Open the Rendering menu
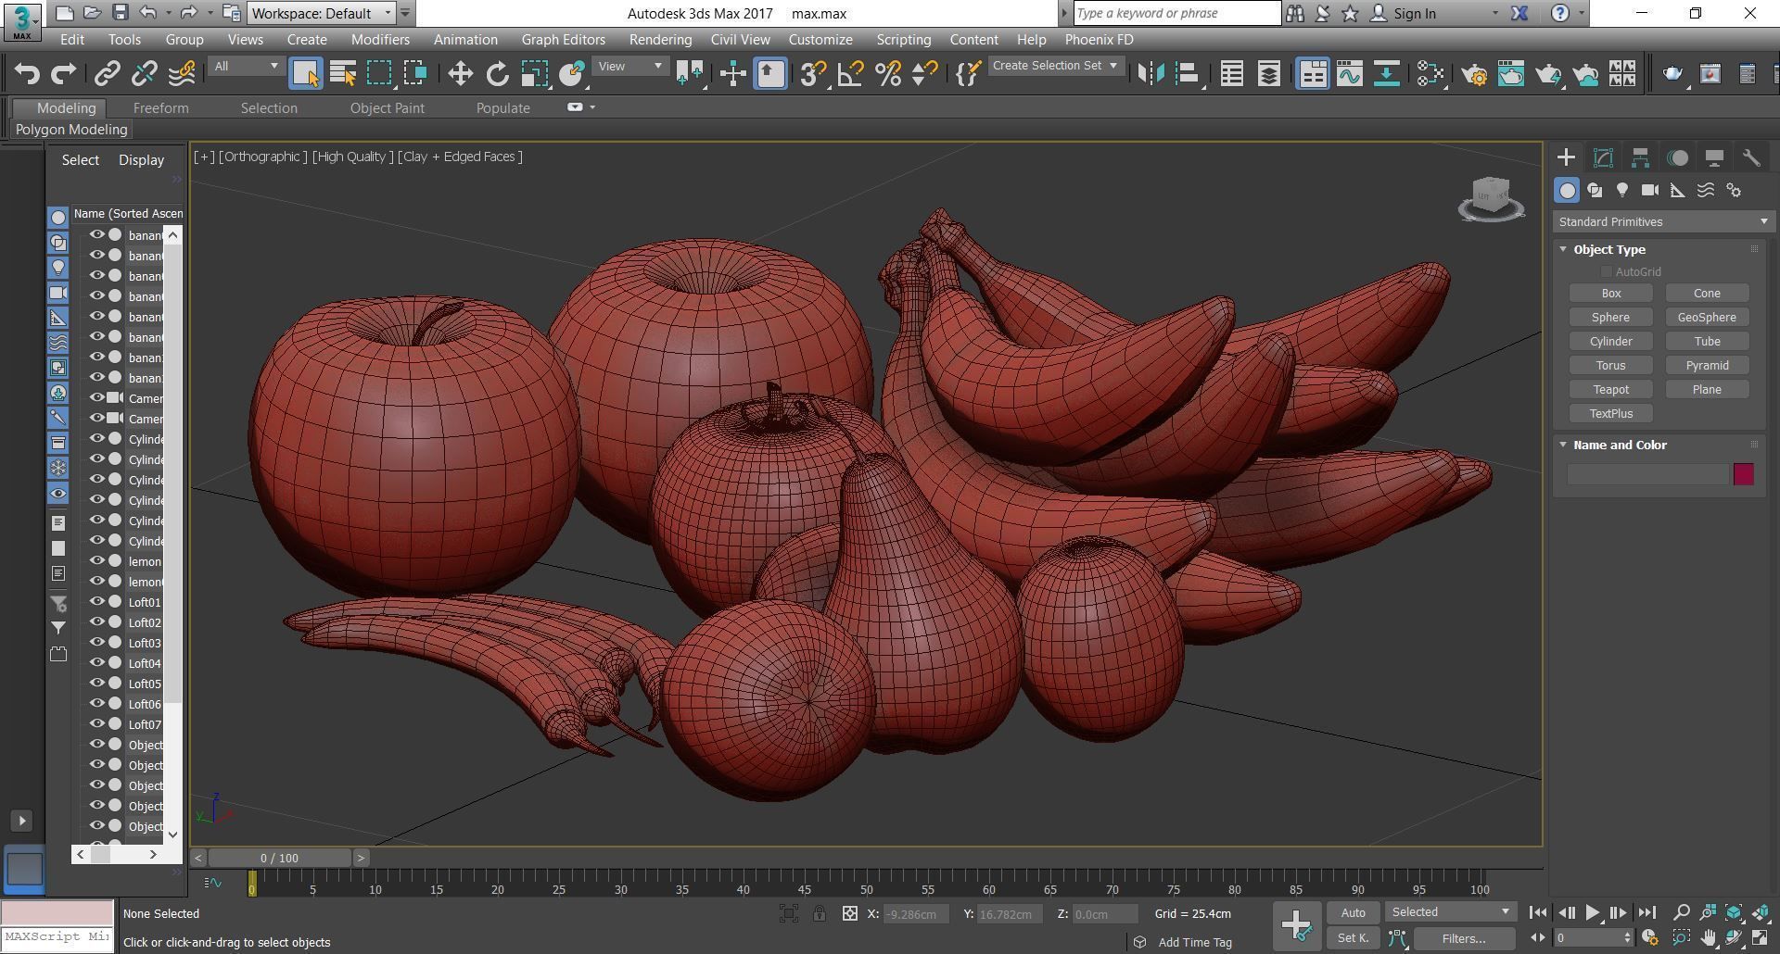Screen dimensions: 1780x954 [x=660, y=40]
